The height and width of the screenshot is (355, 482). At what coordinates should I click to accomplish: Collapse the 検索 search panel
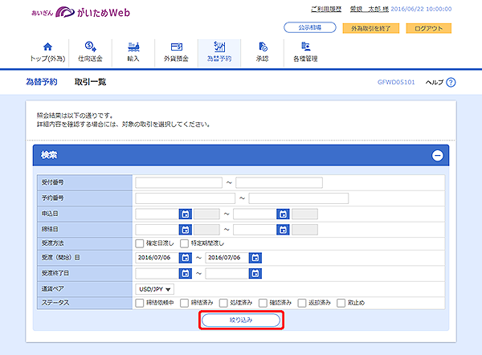pyautogui.click(x=438, y=156)
